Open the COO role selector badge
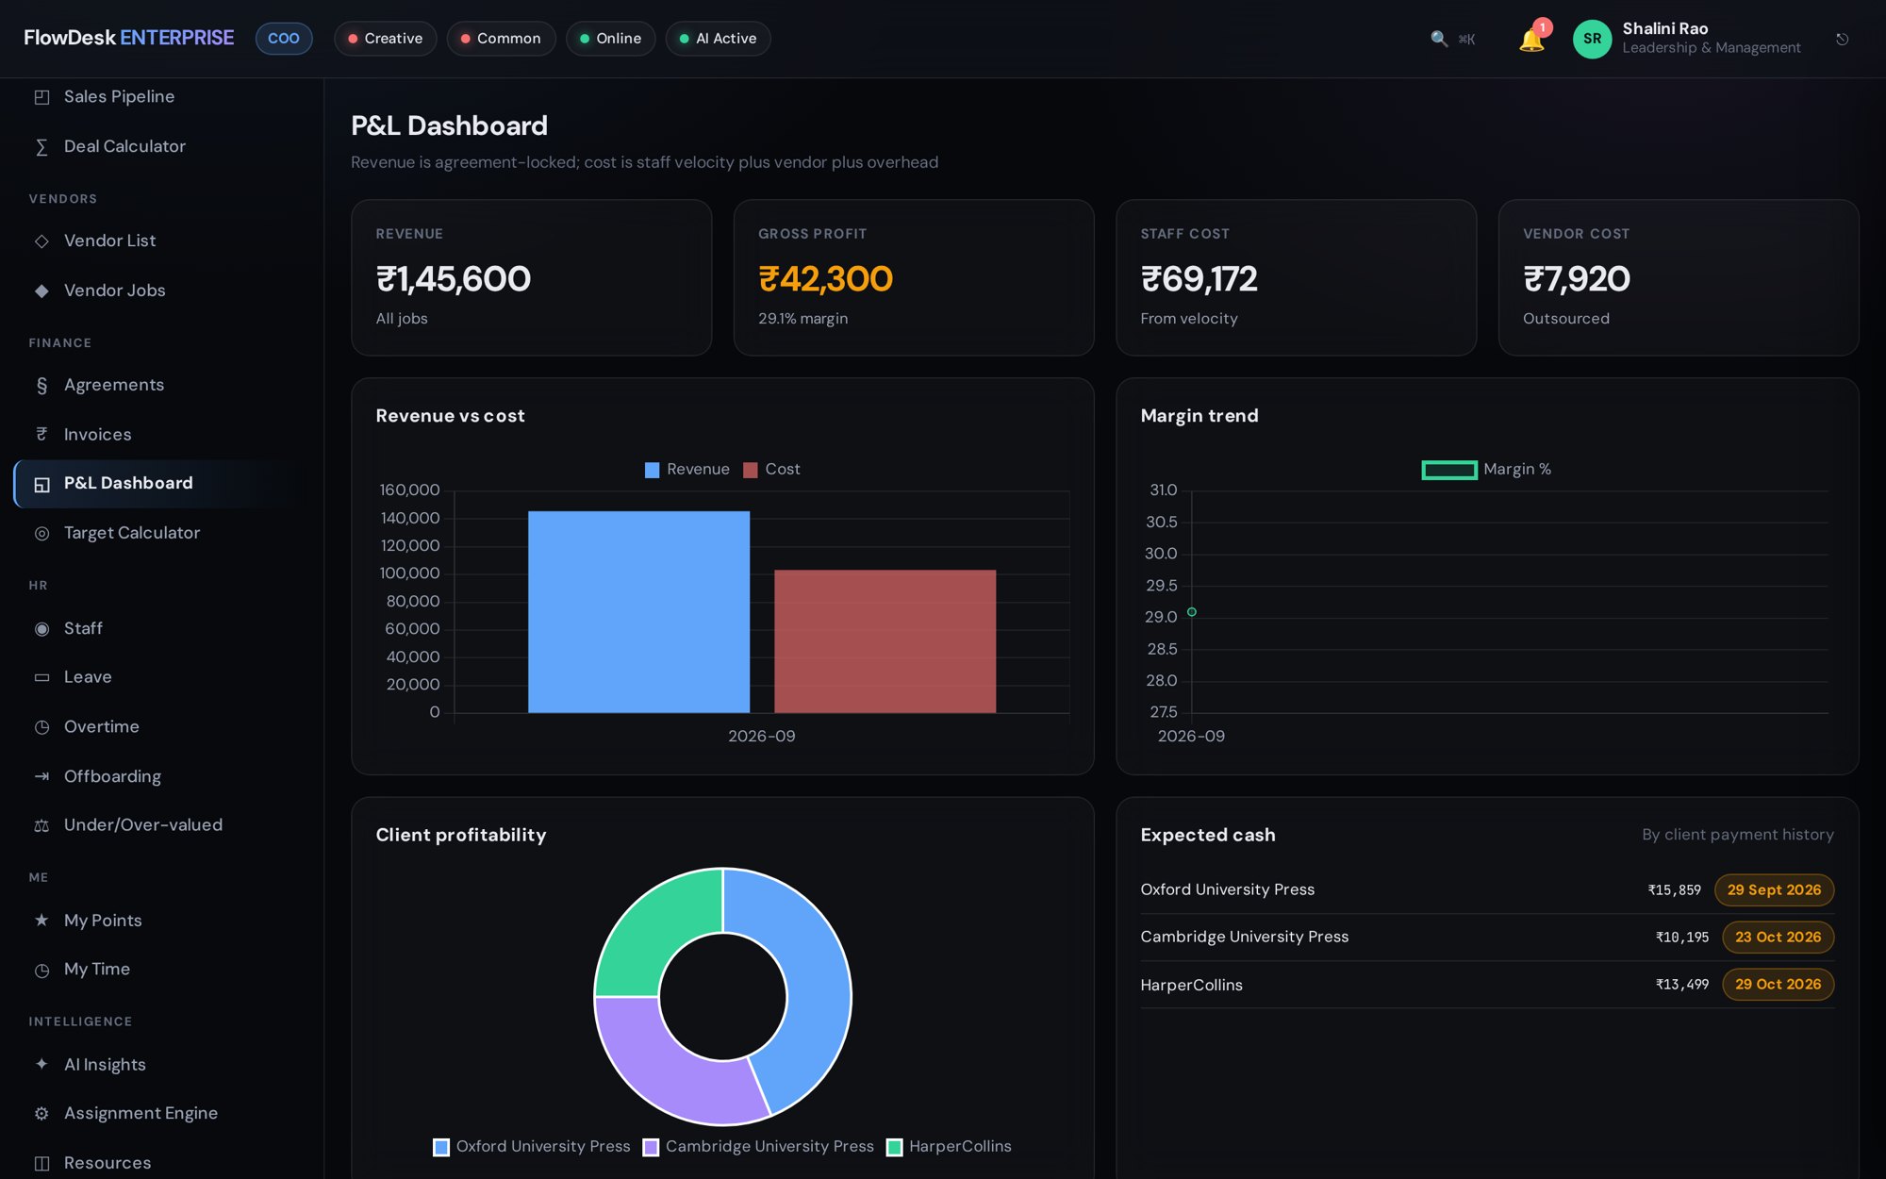The width and height of the screenshot is (1886, 1179). (284, 39)
